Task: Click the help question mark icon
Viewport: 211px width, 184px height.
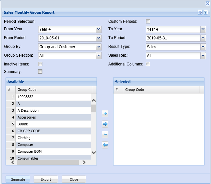Action: [205, 12]
